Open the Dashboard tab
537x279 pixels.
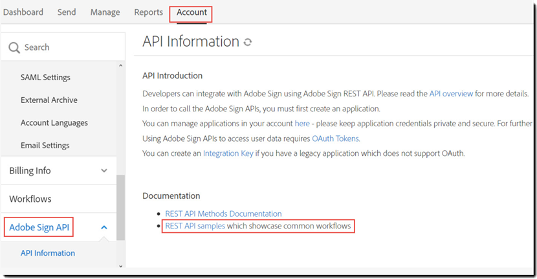tap(23, 12)
